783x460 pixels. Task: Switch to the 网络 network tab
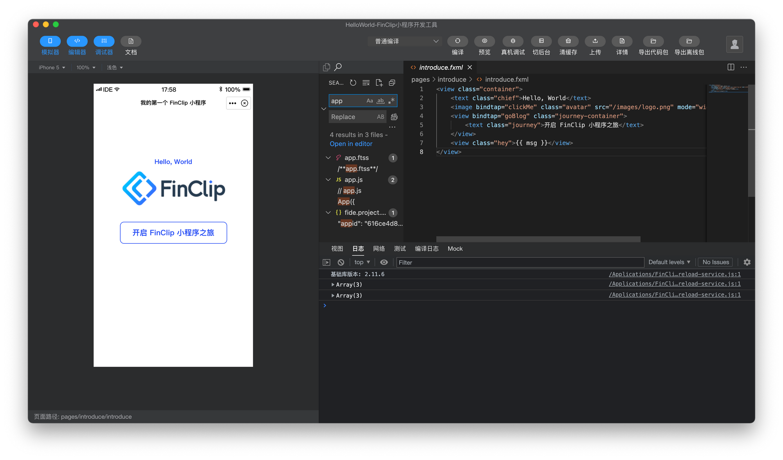coord(379,249)
